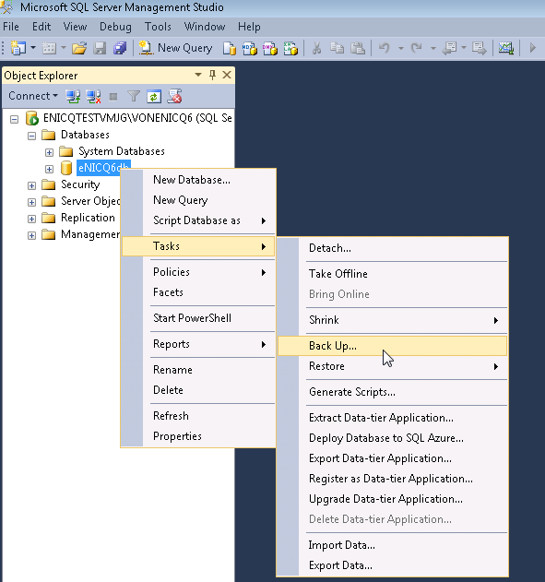This screenshot has width=545, height=582.
Task: Open the View menu
Action: tap(75, 27)
